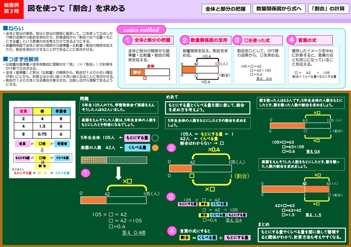Click the つまずき解消 section heading

20,59
